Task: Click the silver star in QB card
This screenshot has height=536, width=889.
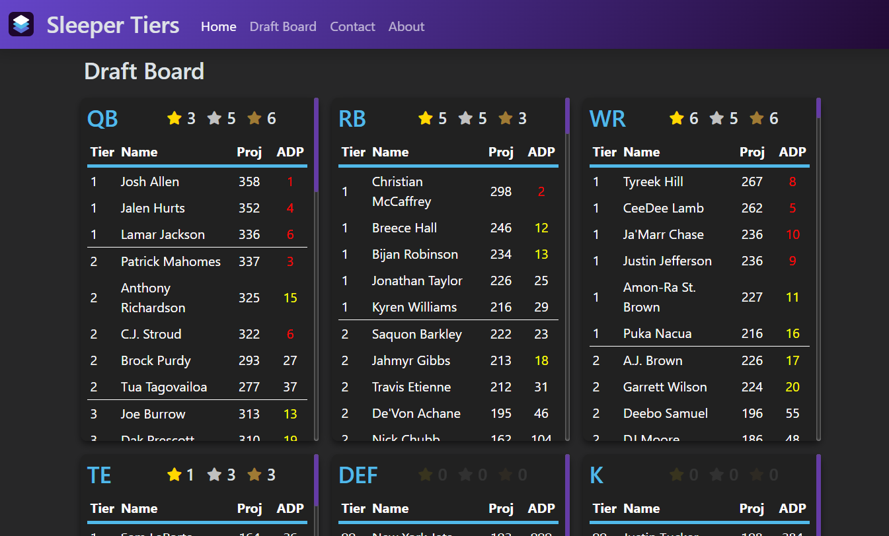Action: [x=214, y=118]
